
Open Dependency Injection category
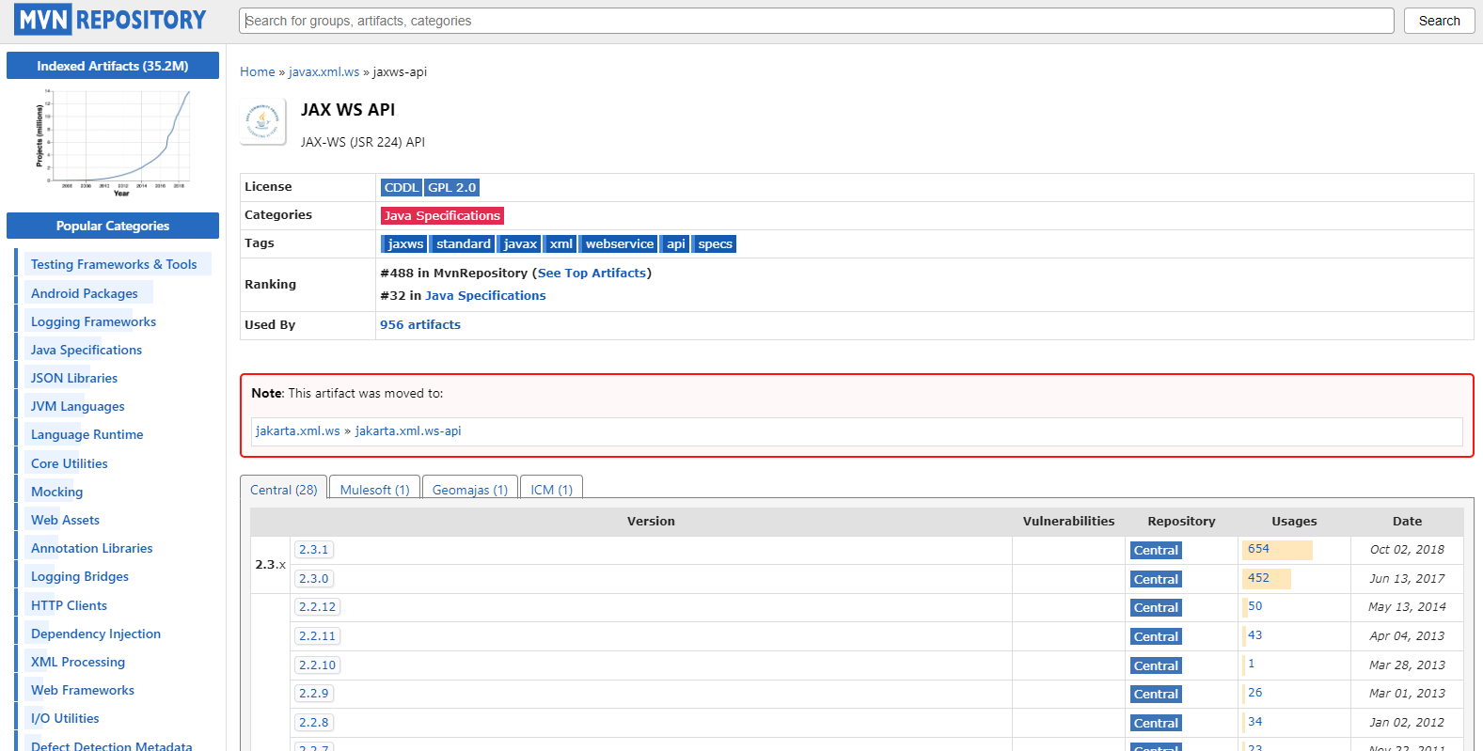(x=96, y=634)
